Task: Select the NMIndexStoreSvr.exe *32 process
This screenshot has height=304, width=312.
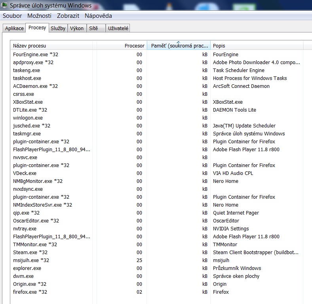Action: pyautogui.click(x=43, y=205)
